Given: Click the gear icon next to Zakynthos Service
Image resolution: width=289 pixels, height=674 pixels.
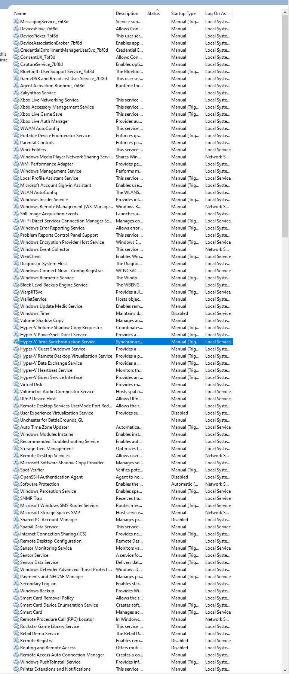Looking at the screenshot, I should 16,93.
